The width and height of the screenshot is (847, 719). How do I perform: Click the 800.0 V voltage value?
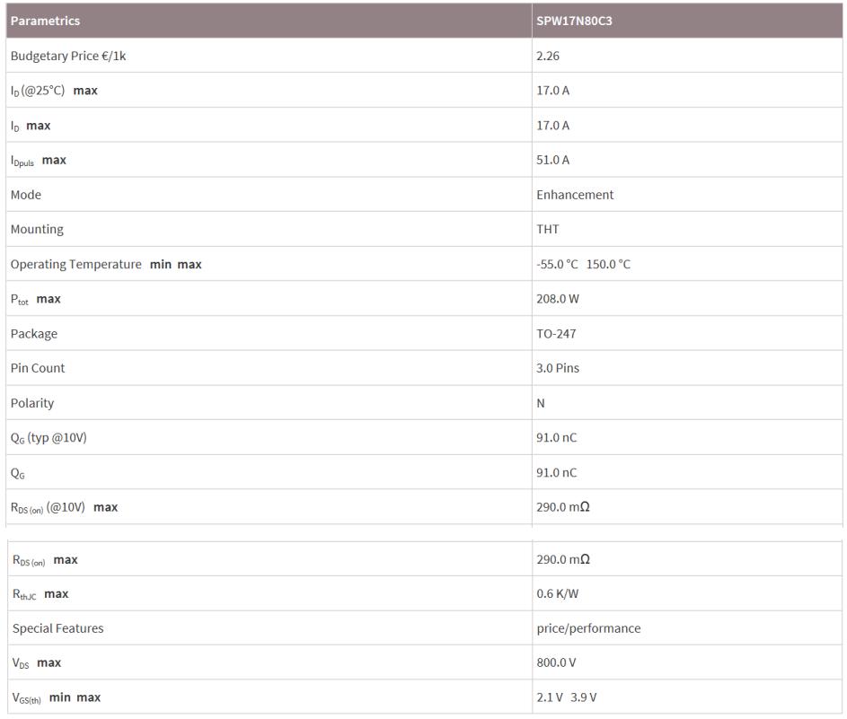point(556,662)
